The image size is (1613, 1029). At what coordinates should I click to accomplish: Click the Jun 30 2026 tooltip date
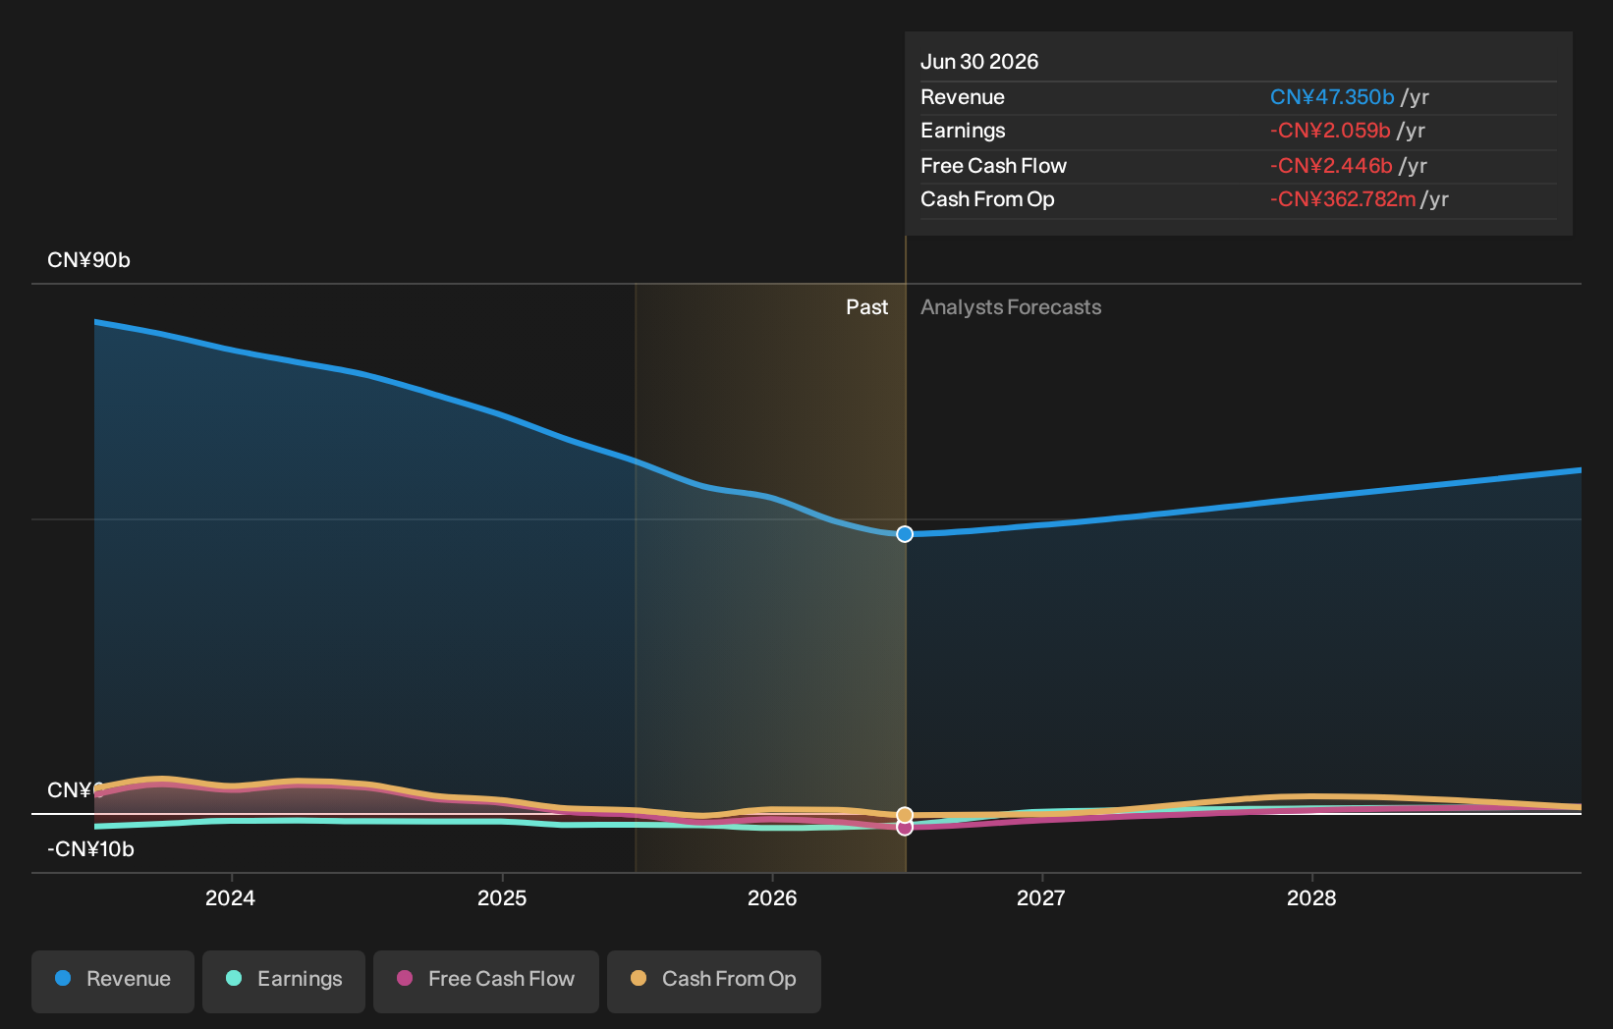(979, 62)
